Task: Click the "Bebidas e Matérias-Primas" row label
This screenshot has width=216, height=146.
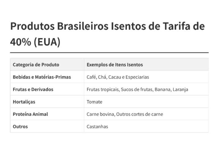Action: pyautogui.click(x=42, y=77)
